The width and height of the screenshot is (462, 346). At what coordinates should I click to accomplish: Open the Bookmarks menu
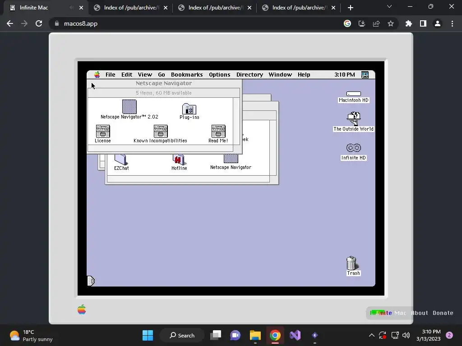[x=187, y=74]
